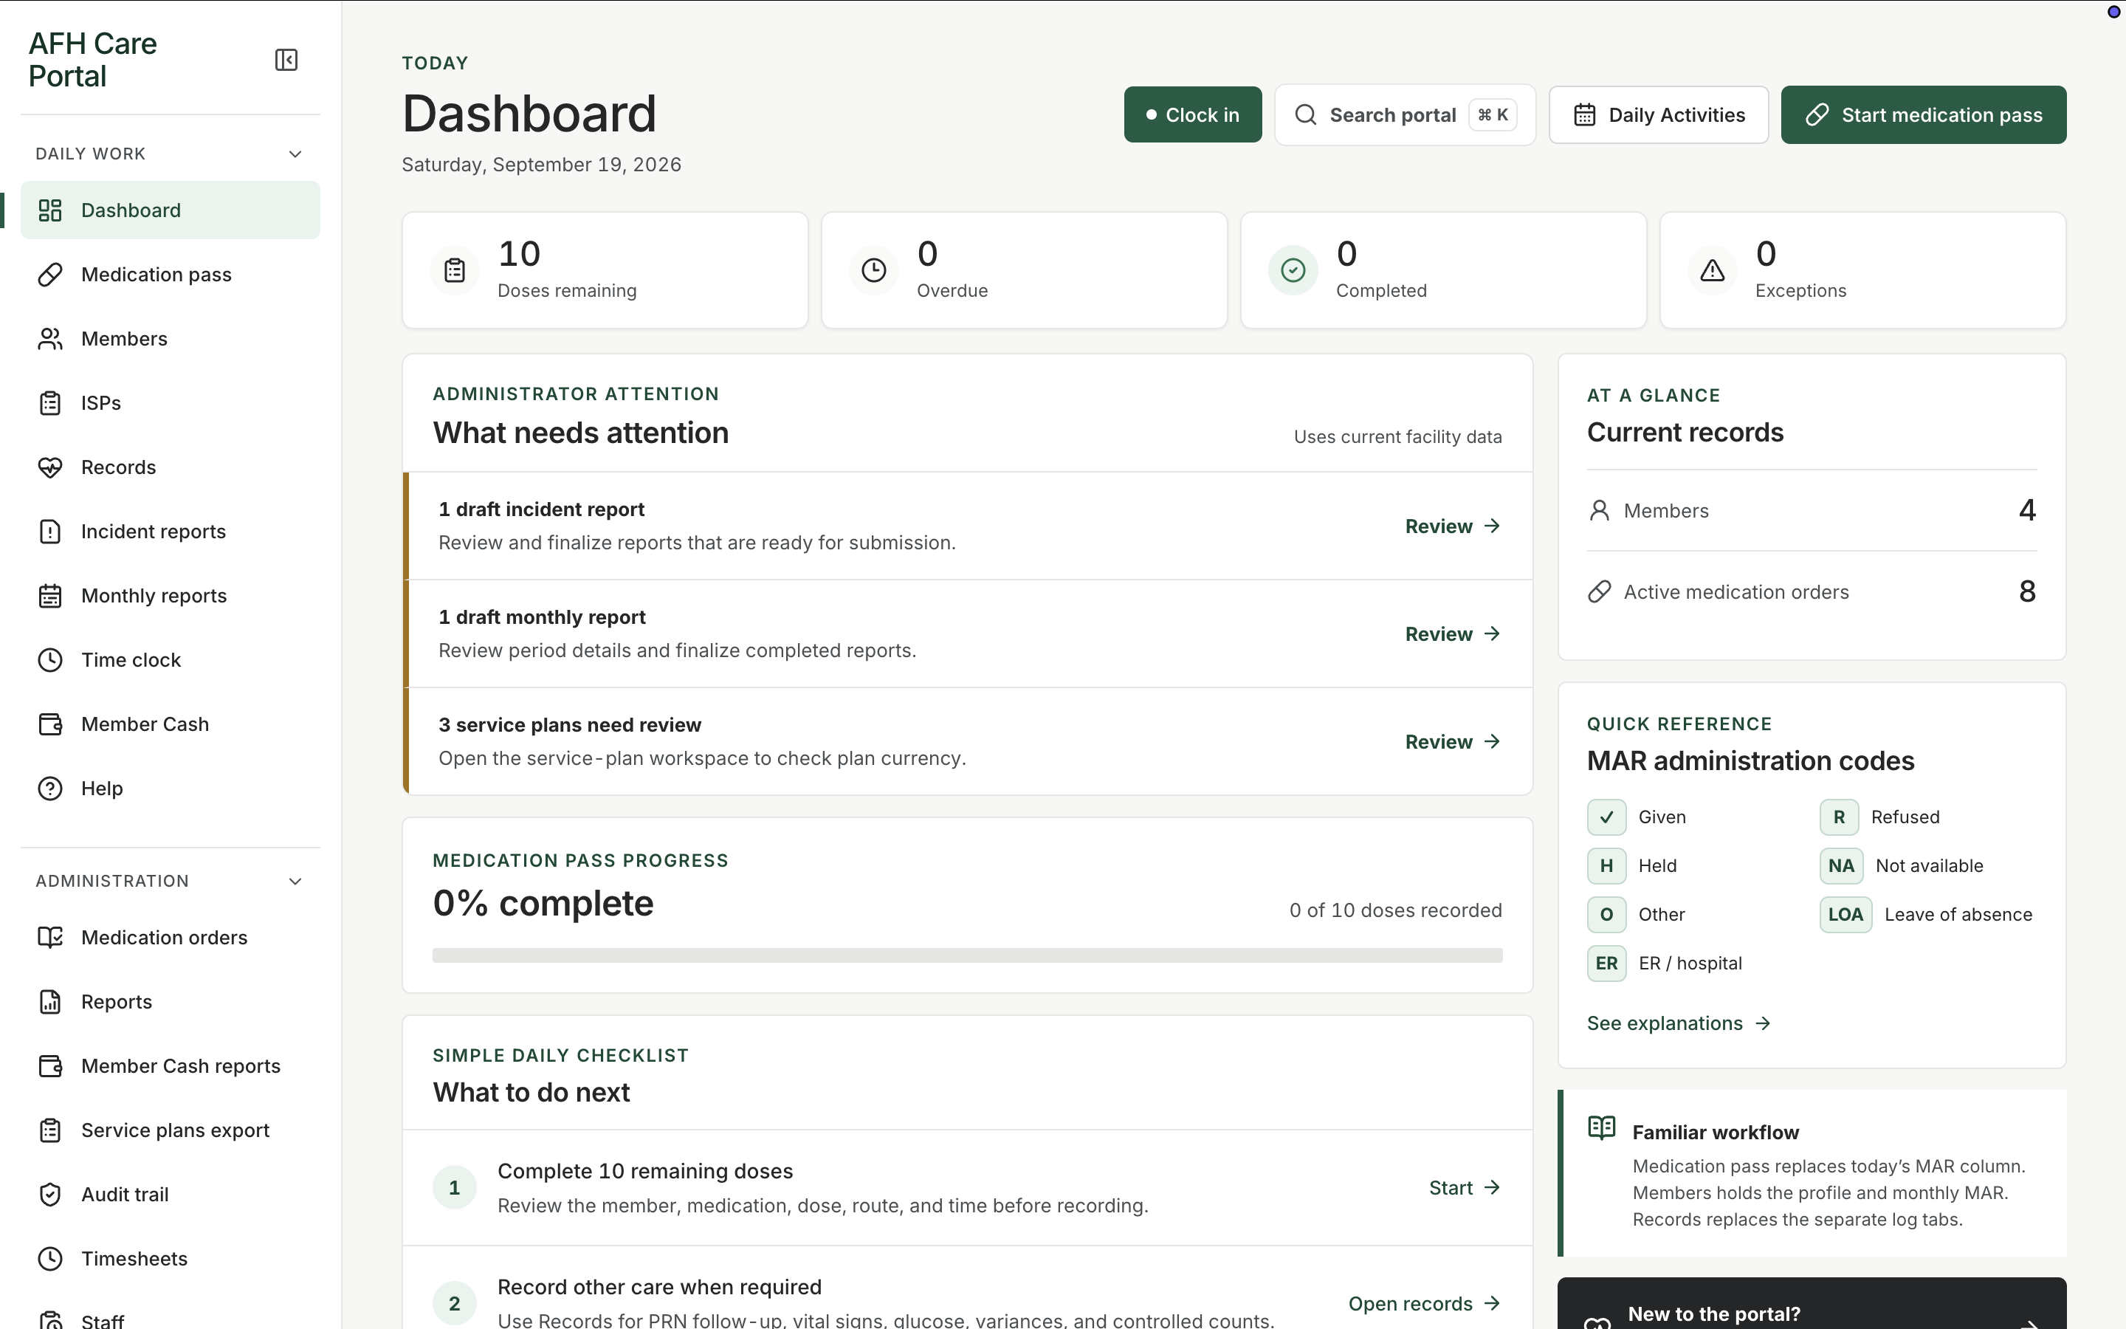Review the draft incident report

coord(1452,526)
